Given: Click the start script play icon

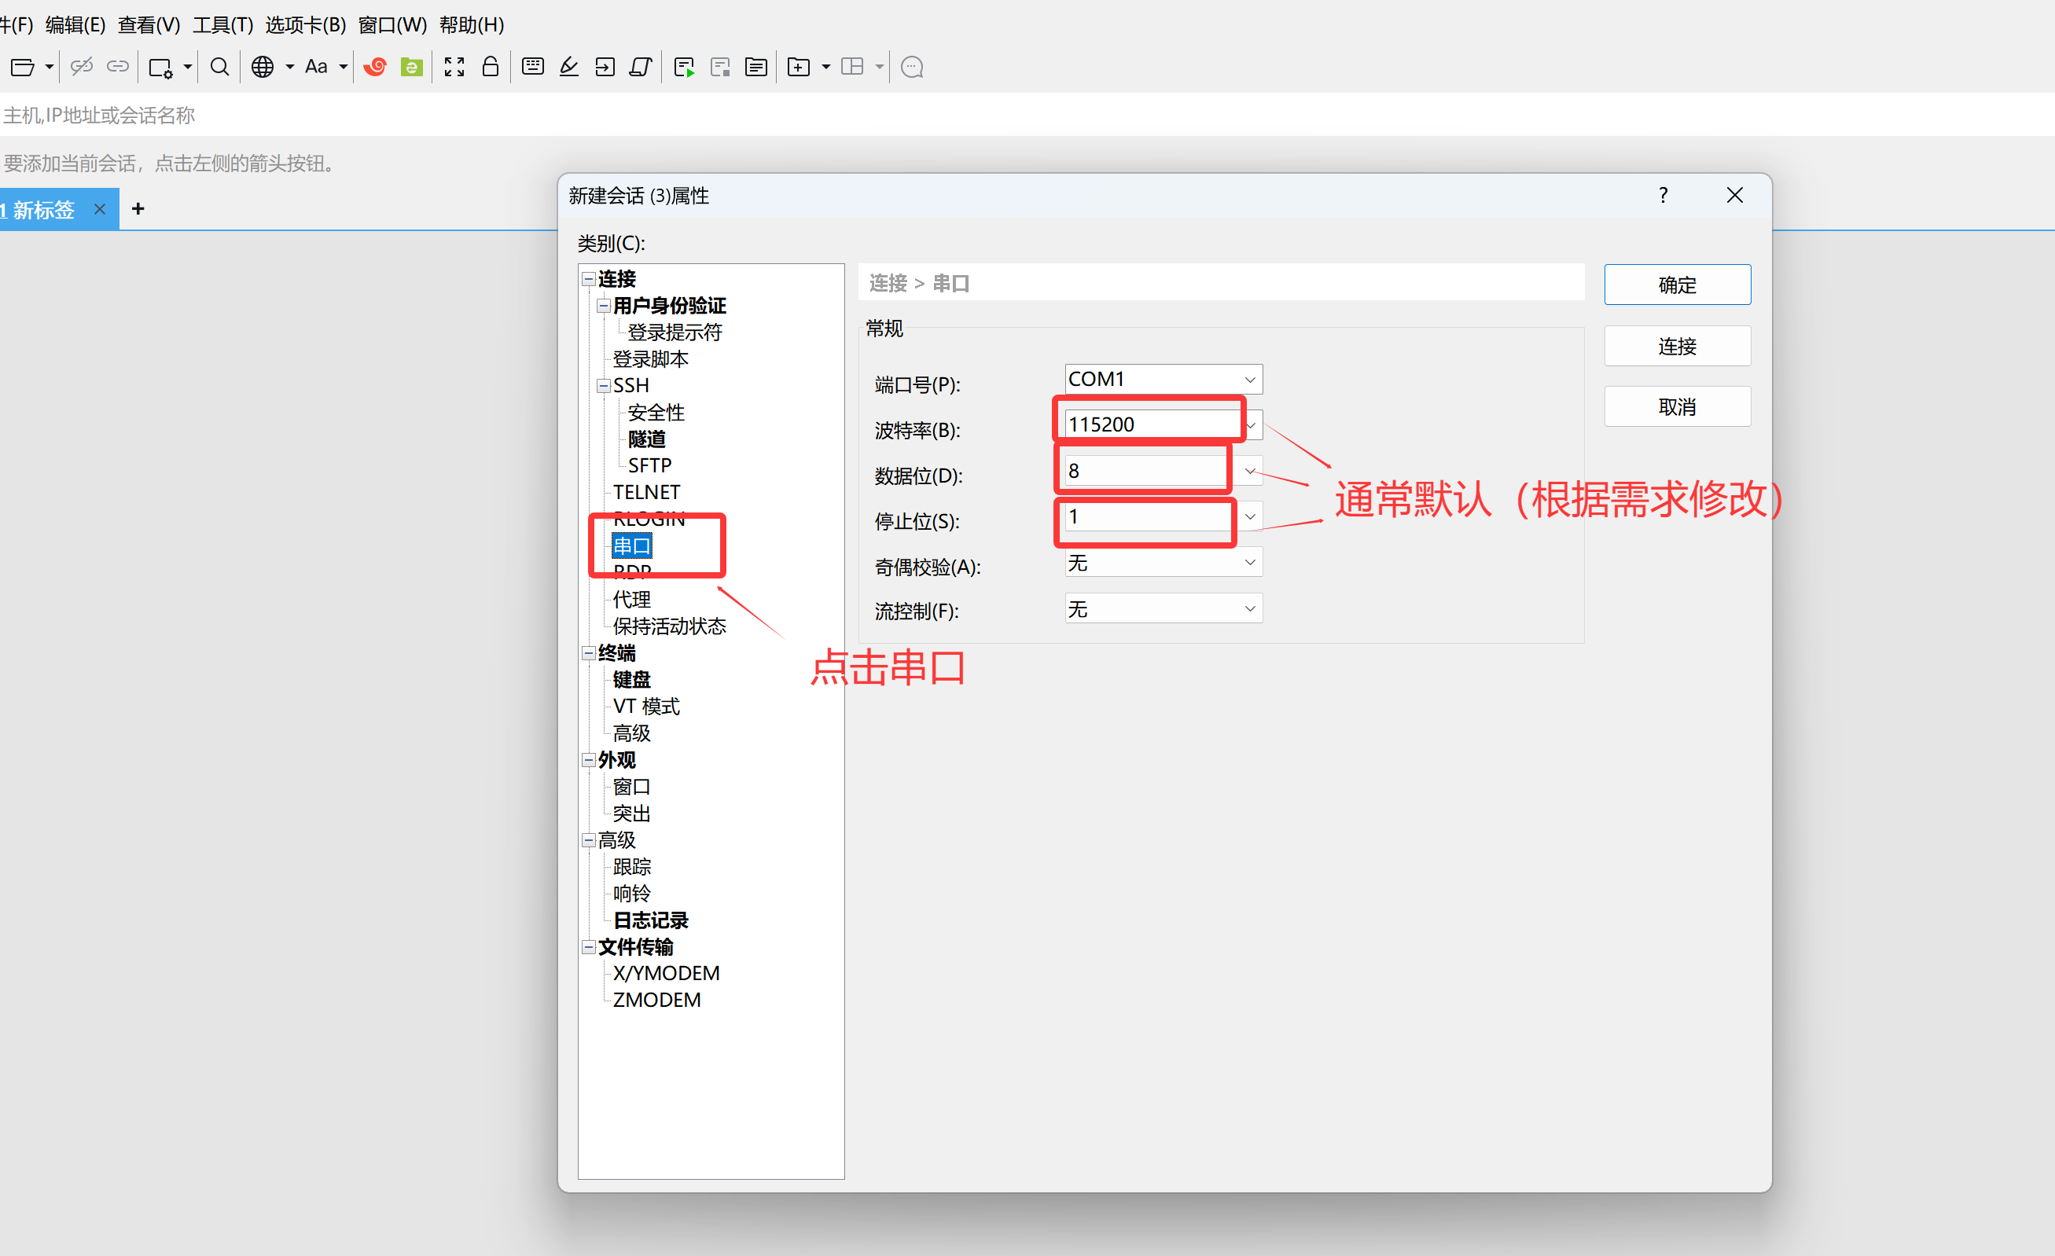Looking at the screenshot, I should point(684,67).
